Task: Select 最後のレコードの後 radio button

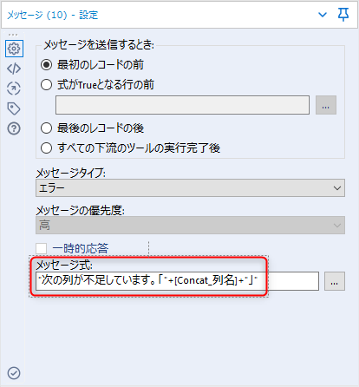Action: [46, 128]
